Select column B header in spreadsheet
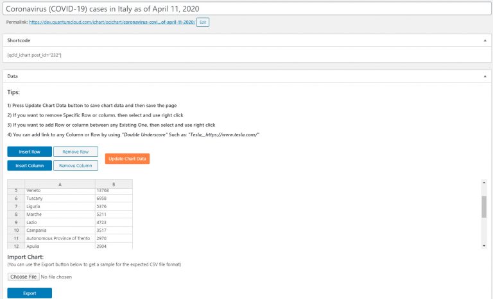Viewport: 493px width, 299px height. coord(114,184)
